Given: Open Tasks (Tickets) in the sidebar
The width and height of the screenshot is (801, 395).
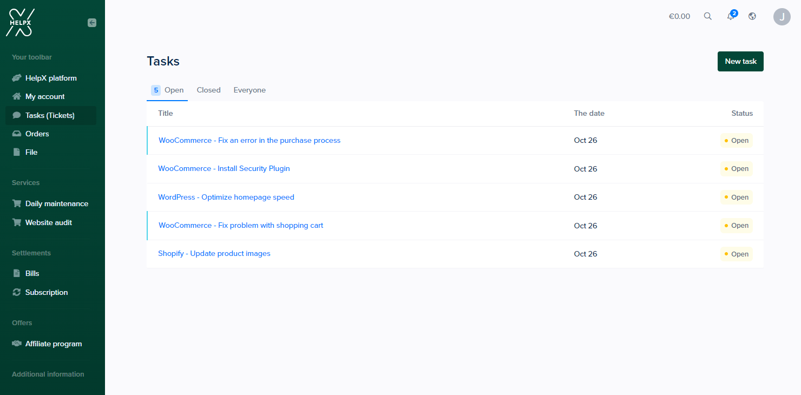Looking at the screenshot, I should tap(50, 115).
